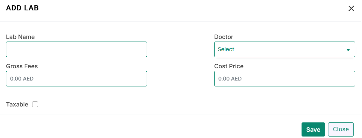The width and height of the screenshot is (362, 138).
Task: Click the Close button in the footer
Action: click(x=341, y=129)
